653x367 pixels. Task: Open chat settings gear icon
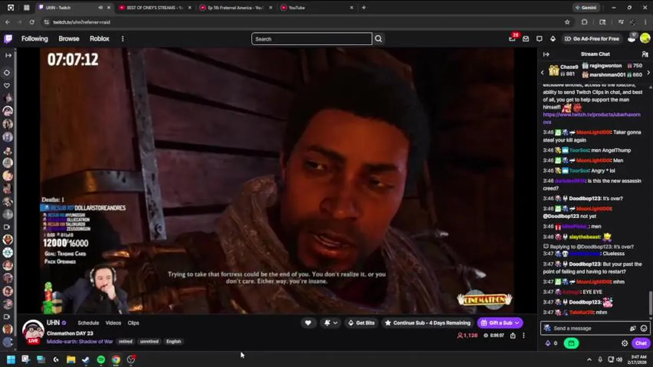(624, 343)
